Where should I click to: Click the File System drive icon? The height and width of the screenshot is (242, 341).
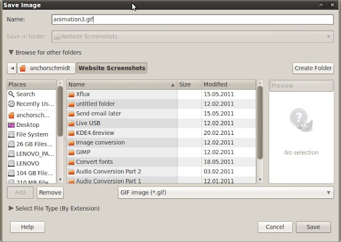11,134
